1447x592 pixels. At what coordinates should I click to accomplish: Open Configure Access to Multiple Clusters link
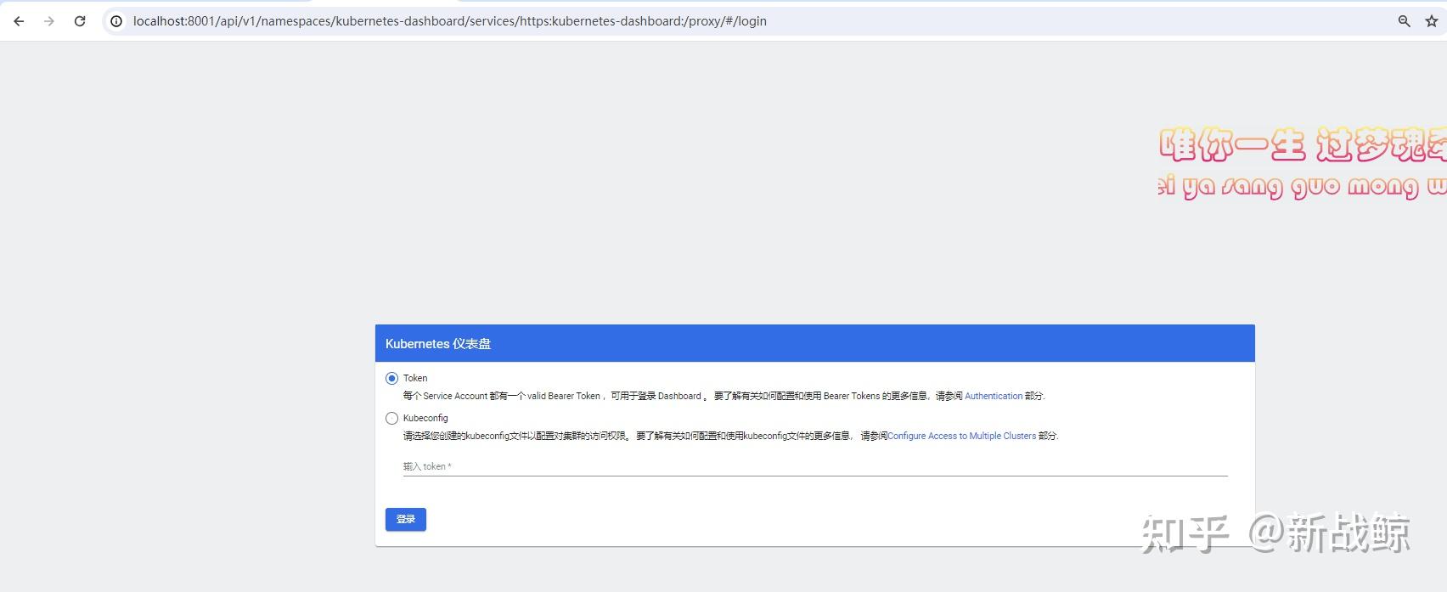tap(961, 436)
